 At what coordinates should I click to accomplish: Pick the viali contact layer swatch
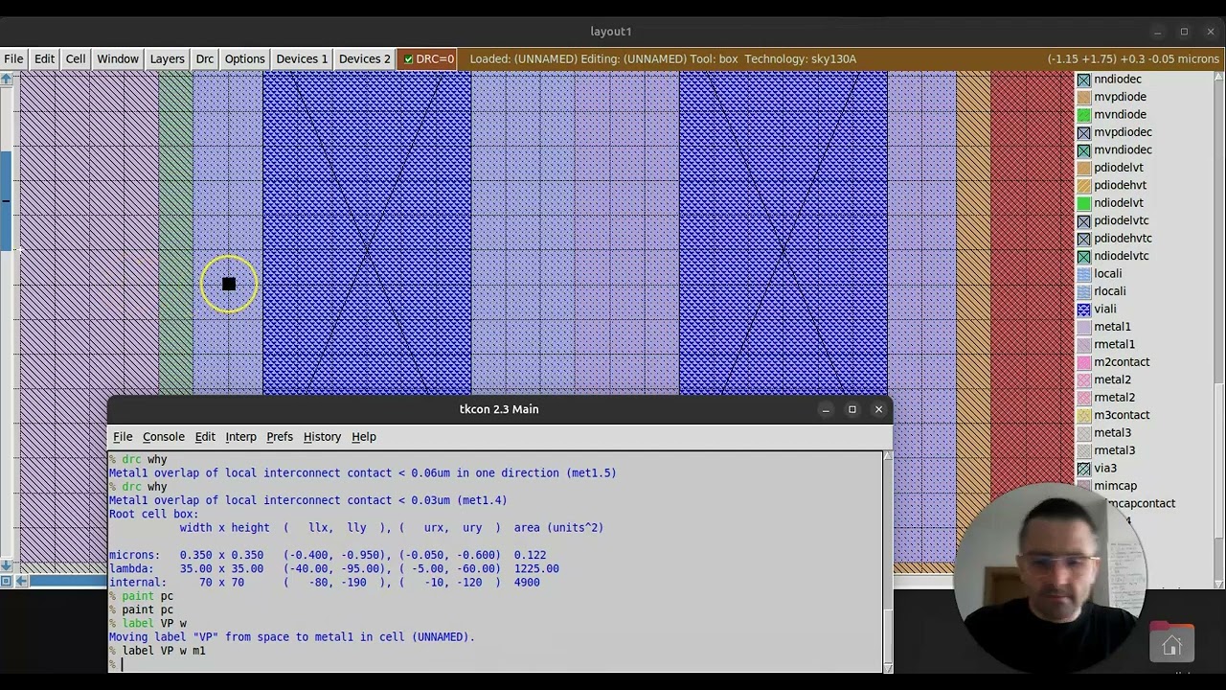[x=1084, y=310]
